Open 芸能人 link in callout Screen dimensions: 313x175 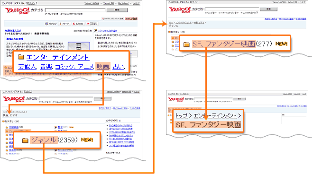tap(27, 67)
